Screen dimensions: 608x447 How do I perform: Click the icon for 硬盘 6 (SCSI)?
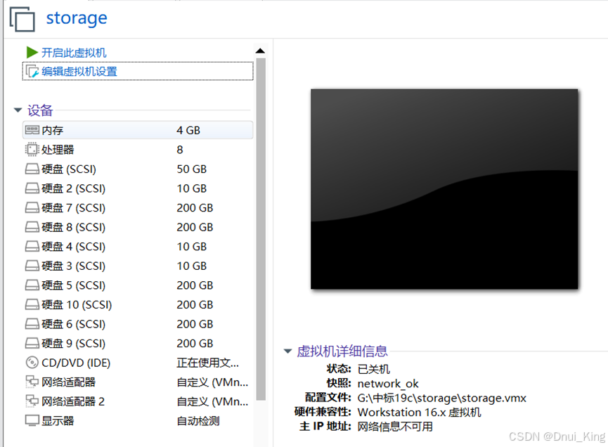point(32,324)
